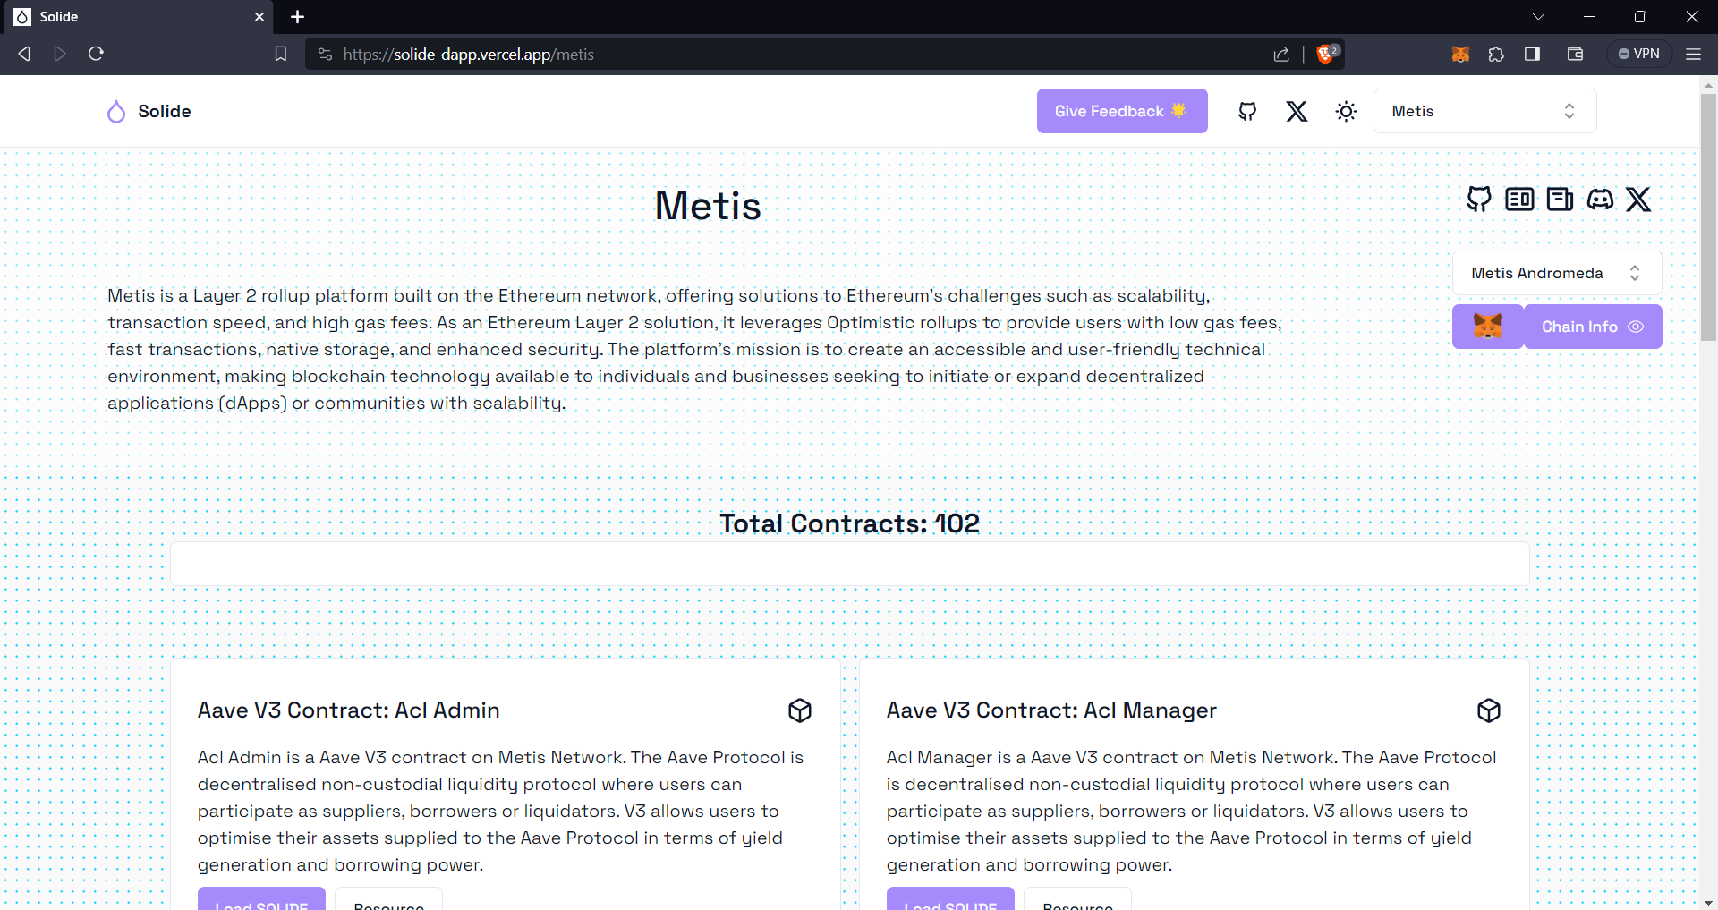The image size is (1718, 910).
Task: Select the Solide browser tab
Action: click(139, 17)
